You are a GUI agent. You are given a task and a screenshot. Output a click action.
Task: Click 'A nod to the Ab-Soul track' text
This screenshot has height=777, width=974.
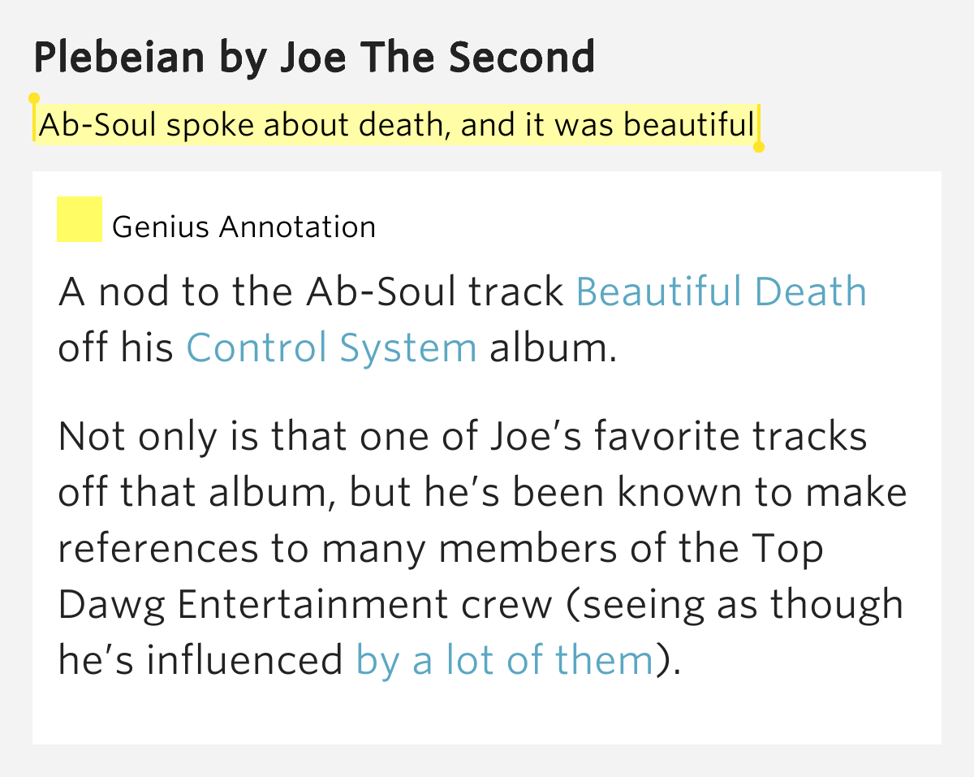312,292
